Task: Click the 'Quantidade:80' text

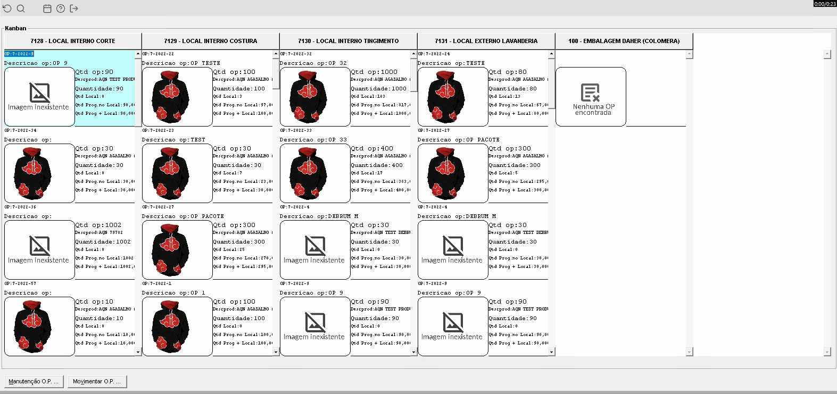Action: pos(513,89)
